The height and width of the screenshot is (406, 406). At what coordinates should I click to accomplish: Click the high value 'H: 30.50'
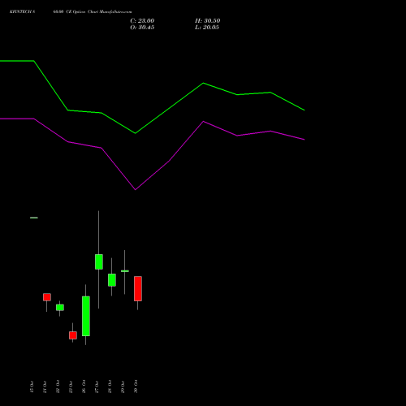click(207, 21)
